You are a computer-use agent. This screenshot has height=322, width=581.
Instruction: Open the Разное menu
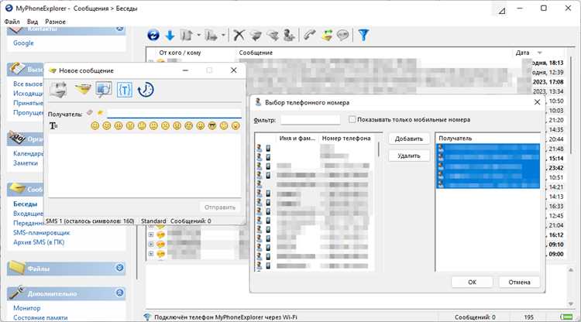click(x=55, y=22)
